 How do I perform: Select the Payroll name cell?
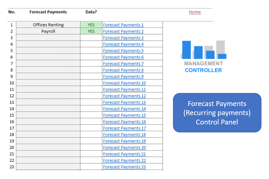[x=48, y=31]
